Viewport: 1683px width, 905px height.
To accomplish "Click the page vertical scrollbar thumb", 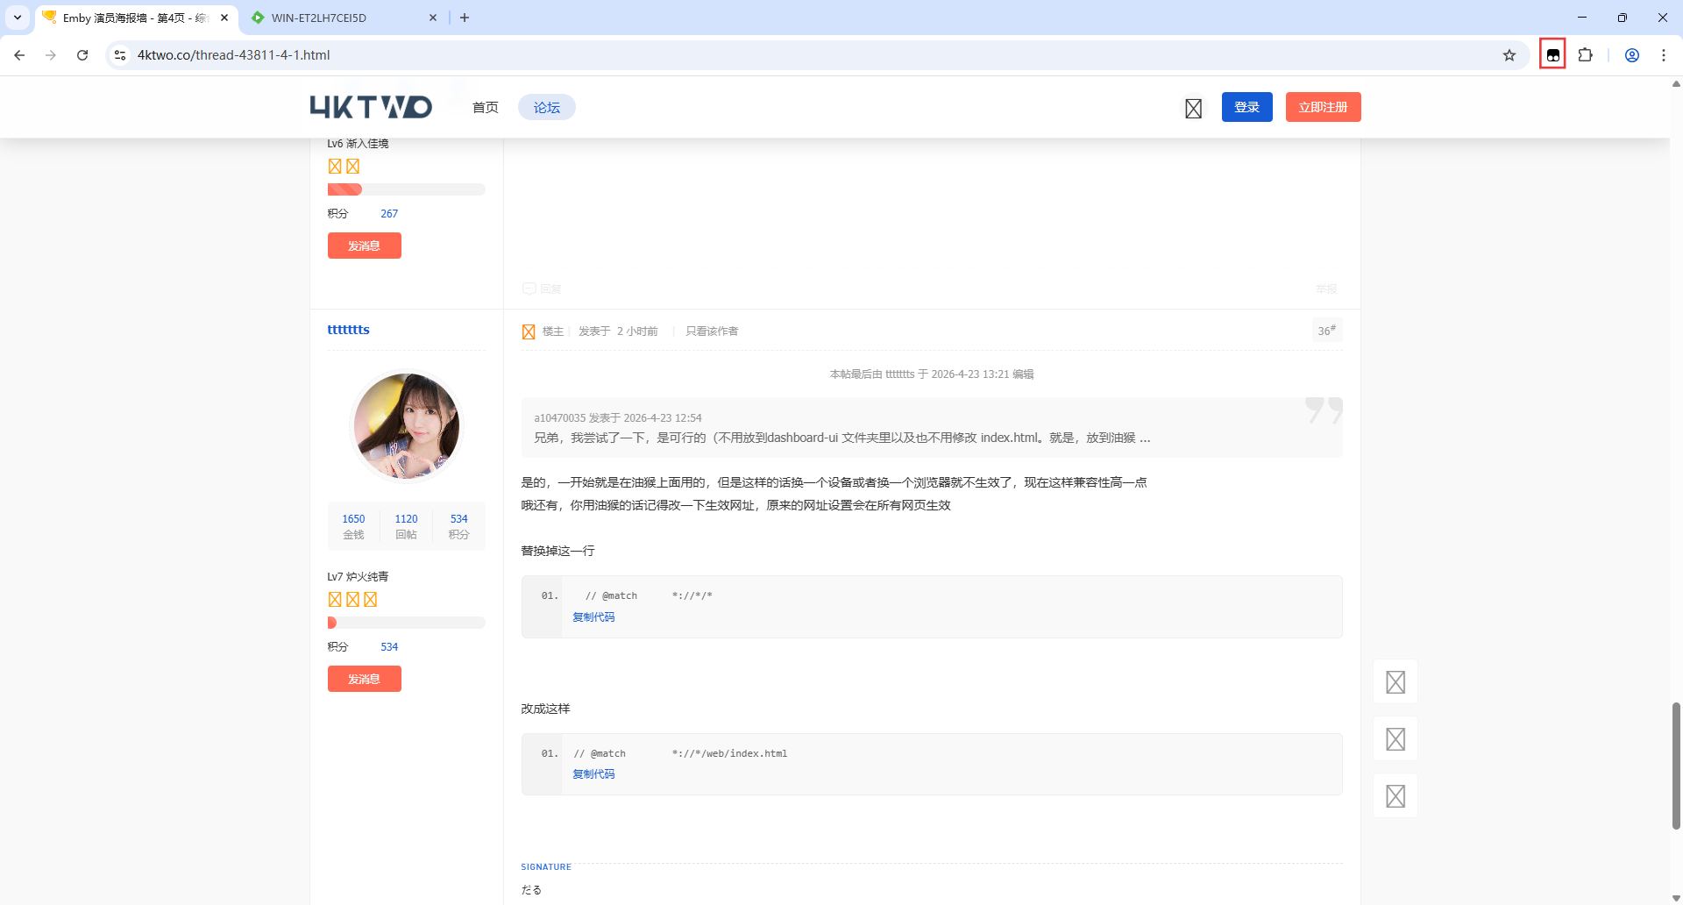I will [1676, 766].
